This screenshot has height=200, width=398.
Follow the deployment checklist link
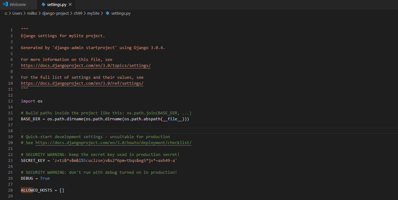113,143
